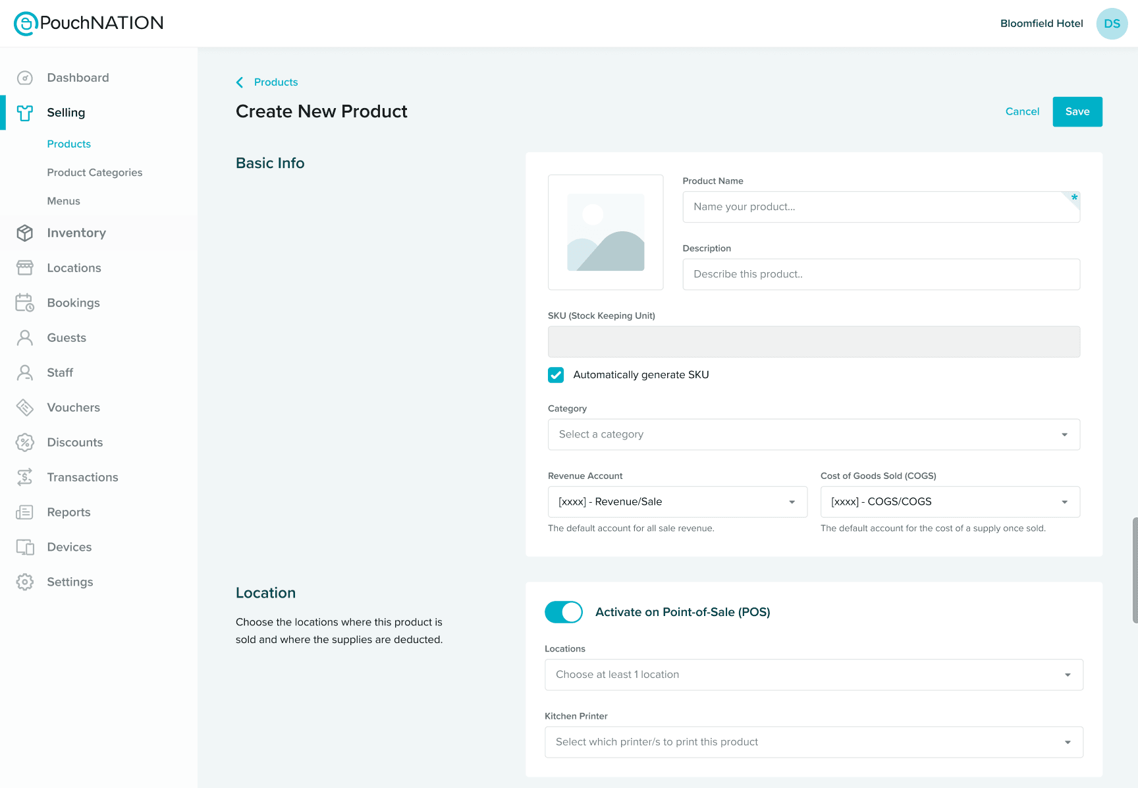Select the Inventory sidebar icon

tap(24, 233)
